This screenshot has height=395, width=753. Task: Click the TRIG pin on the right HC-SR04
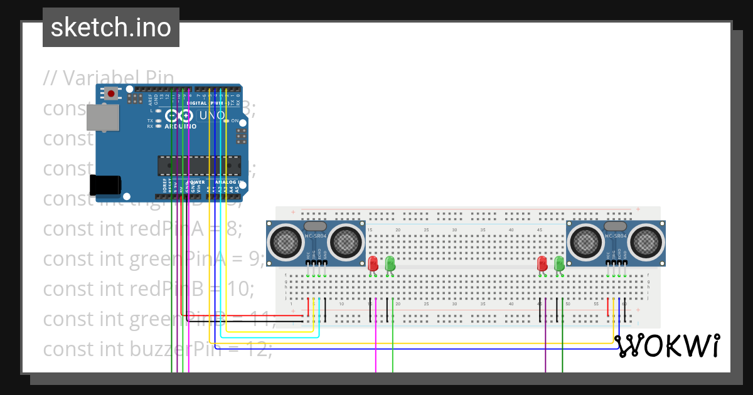(614, 263)
